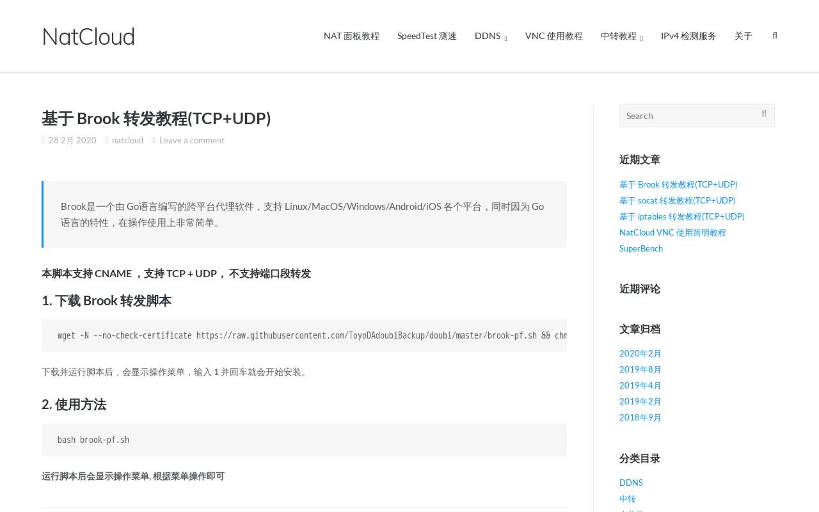The image size is (819, 512).
Task: Go to SpeedTest 测速 page
Action: (427, 36)
